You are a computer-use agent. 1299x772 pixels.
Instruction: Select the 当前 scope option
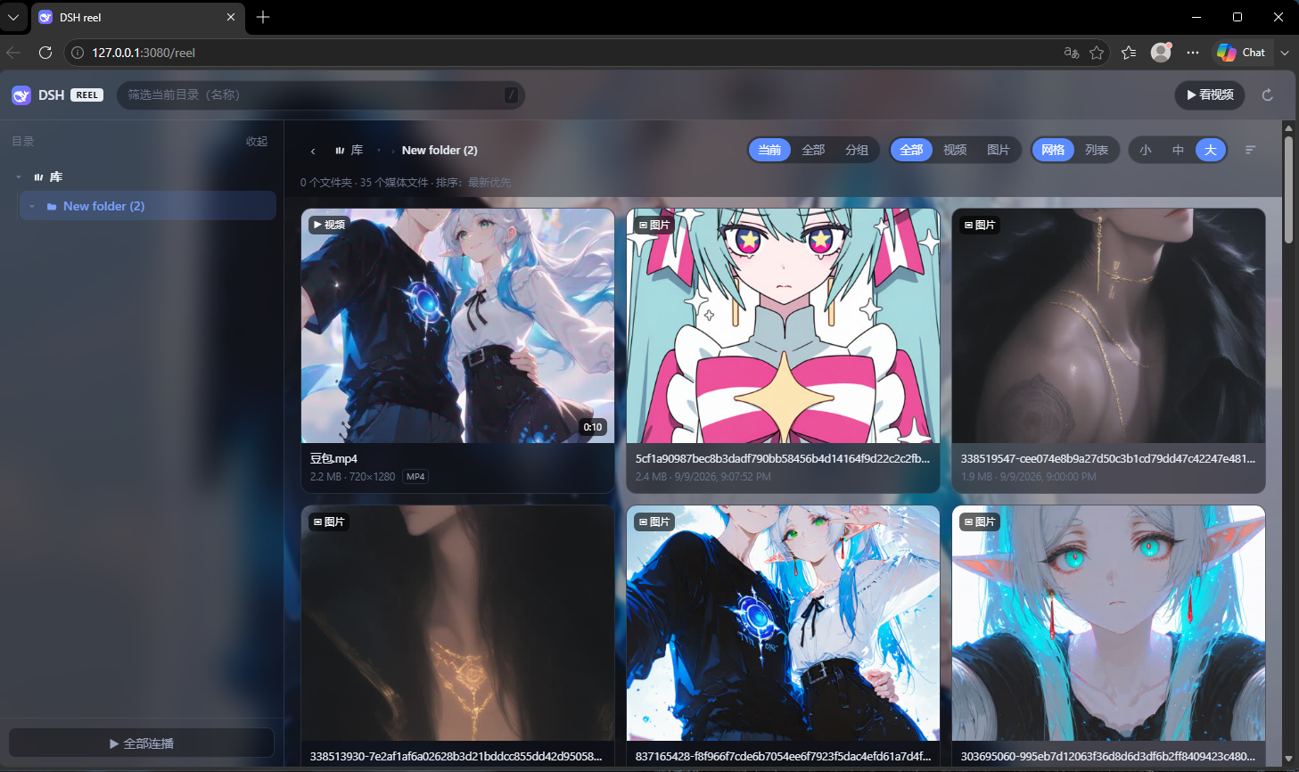(x=769, y=150)
